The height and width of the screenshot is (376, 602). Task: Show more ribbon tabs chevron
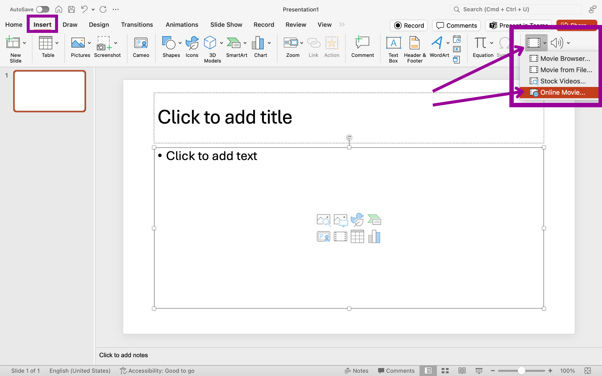[342, 24]
